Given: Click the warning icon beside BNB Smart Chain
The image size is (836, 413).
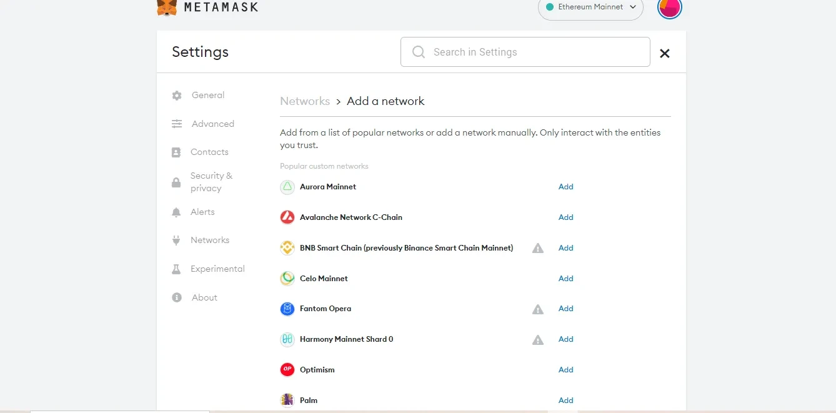Looking at the screenshot, I should tap(537, 248).
